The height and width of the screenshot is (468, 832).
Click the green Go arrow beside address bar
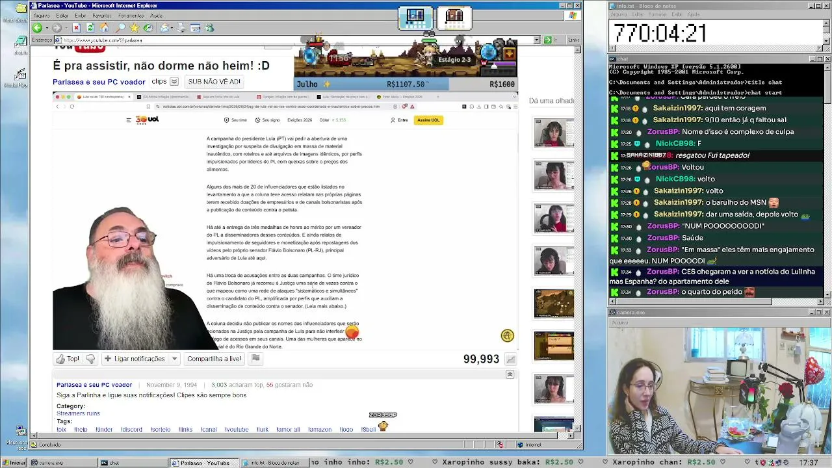[x=547, y=40]
